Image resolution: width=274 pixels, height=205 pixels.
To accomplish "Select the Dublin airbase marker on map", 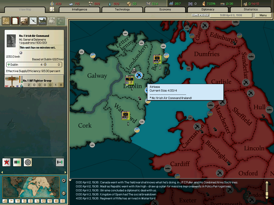I will tap(139, 75).
